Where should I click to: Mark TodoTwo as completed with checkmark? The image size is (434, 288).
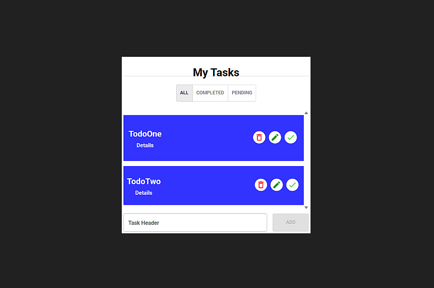point(293,185)
